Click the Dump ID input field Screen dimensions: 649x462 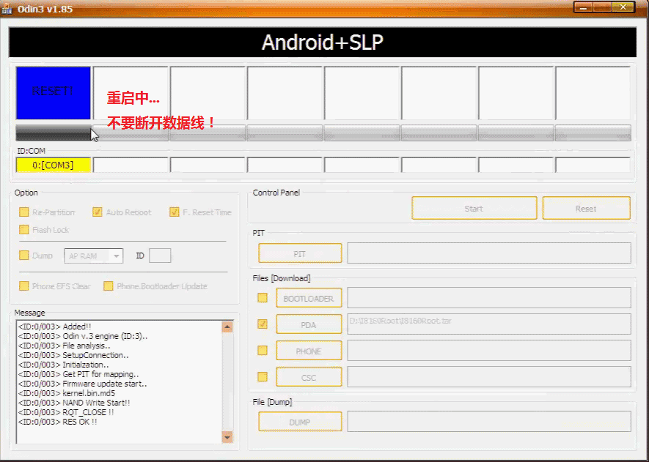tap(160, 256)
